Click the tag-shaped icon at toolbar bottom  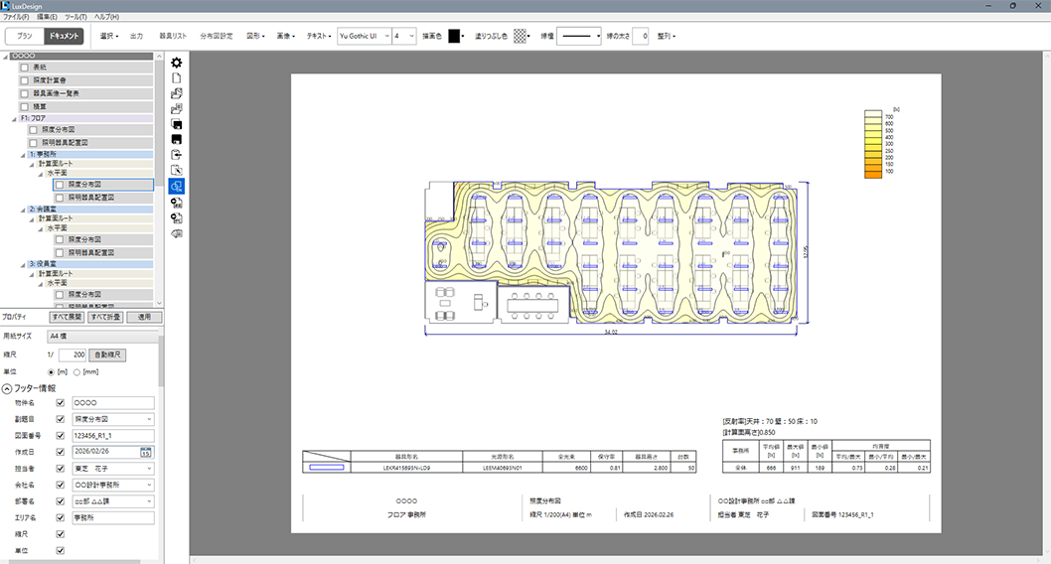point(177,233)
